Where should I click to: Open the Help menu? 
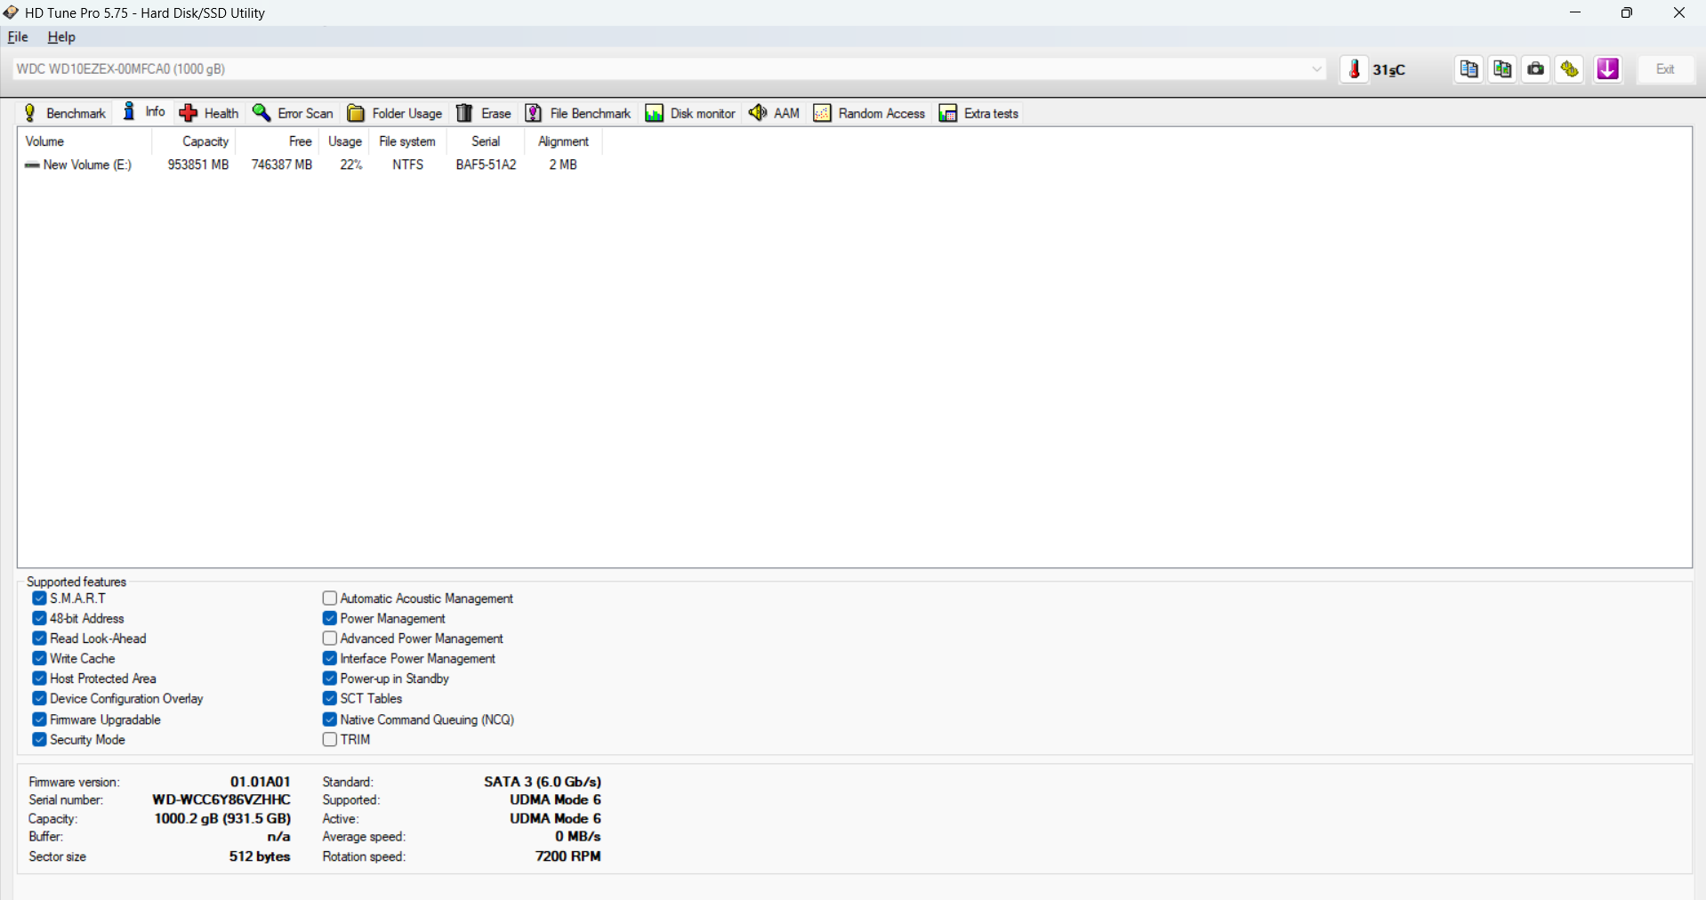[61, 37]
